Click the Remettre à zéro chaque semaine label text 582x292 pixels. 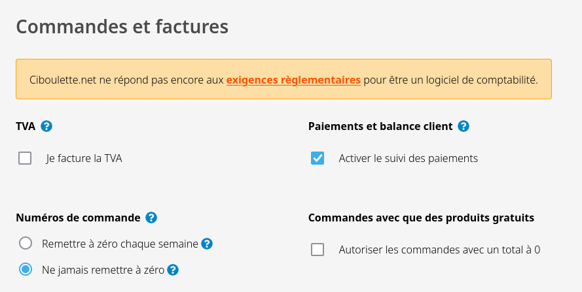pyautogui.click(x=120, y=244)
